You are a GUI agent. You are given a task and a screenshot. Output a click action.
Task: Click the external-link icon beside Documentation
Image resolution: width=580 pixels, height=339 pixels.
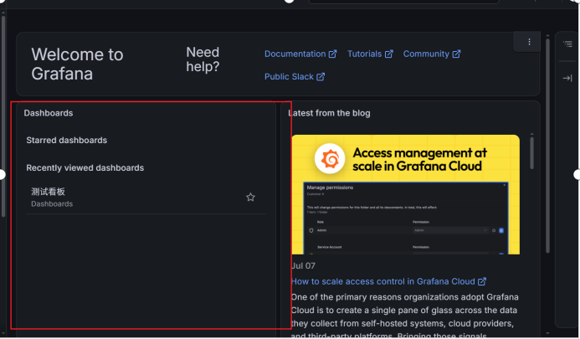coord(332,54)
